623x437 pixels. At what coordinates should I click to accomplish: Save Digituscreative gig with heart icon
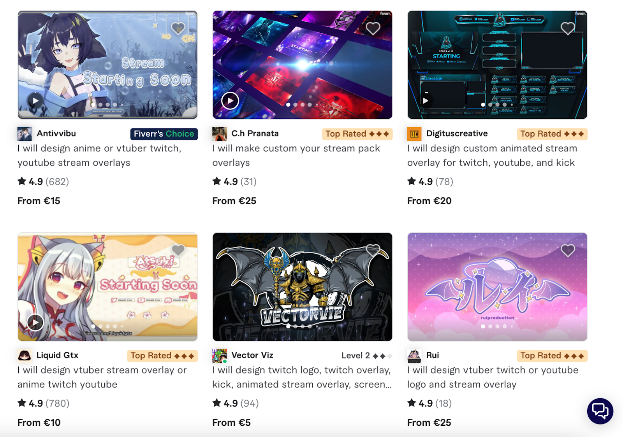pyautogui.click(x=568, y=28)
